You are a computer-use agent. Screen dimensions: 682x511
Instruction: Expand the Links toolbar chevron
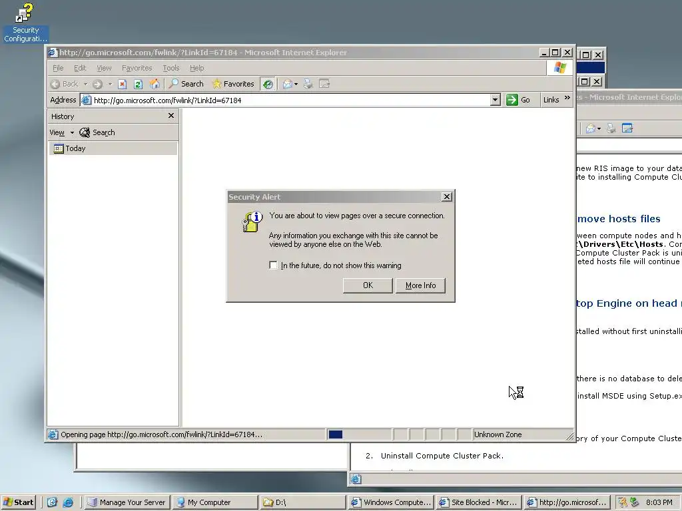567,98
